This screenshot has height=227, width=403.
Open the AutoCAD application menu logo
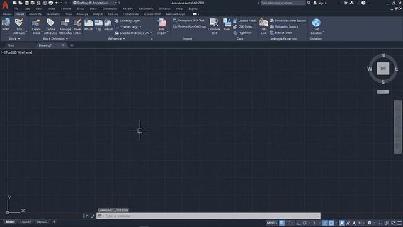coord(5,5)
